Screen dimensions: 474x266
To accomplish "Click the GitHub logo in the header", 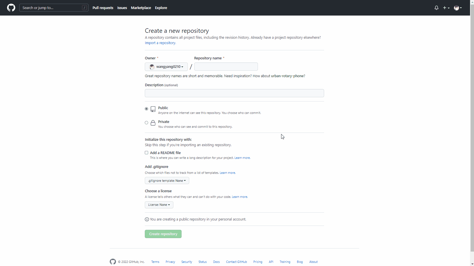I will coord(11,8).
